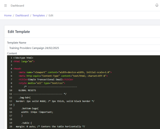Click the viewport meta tag line

(65, 72)
